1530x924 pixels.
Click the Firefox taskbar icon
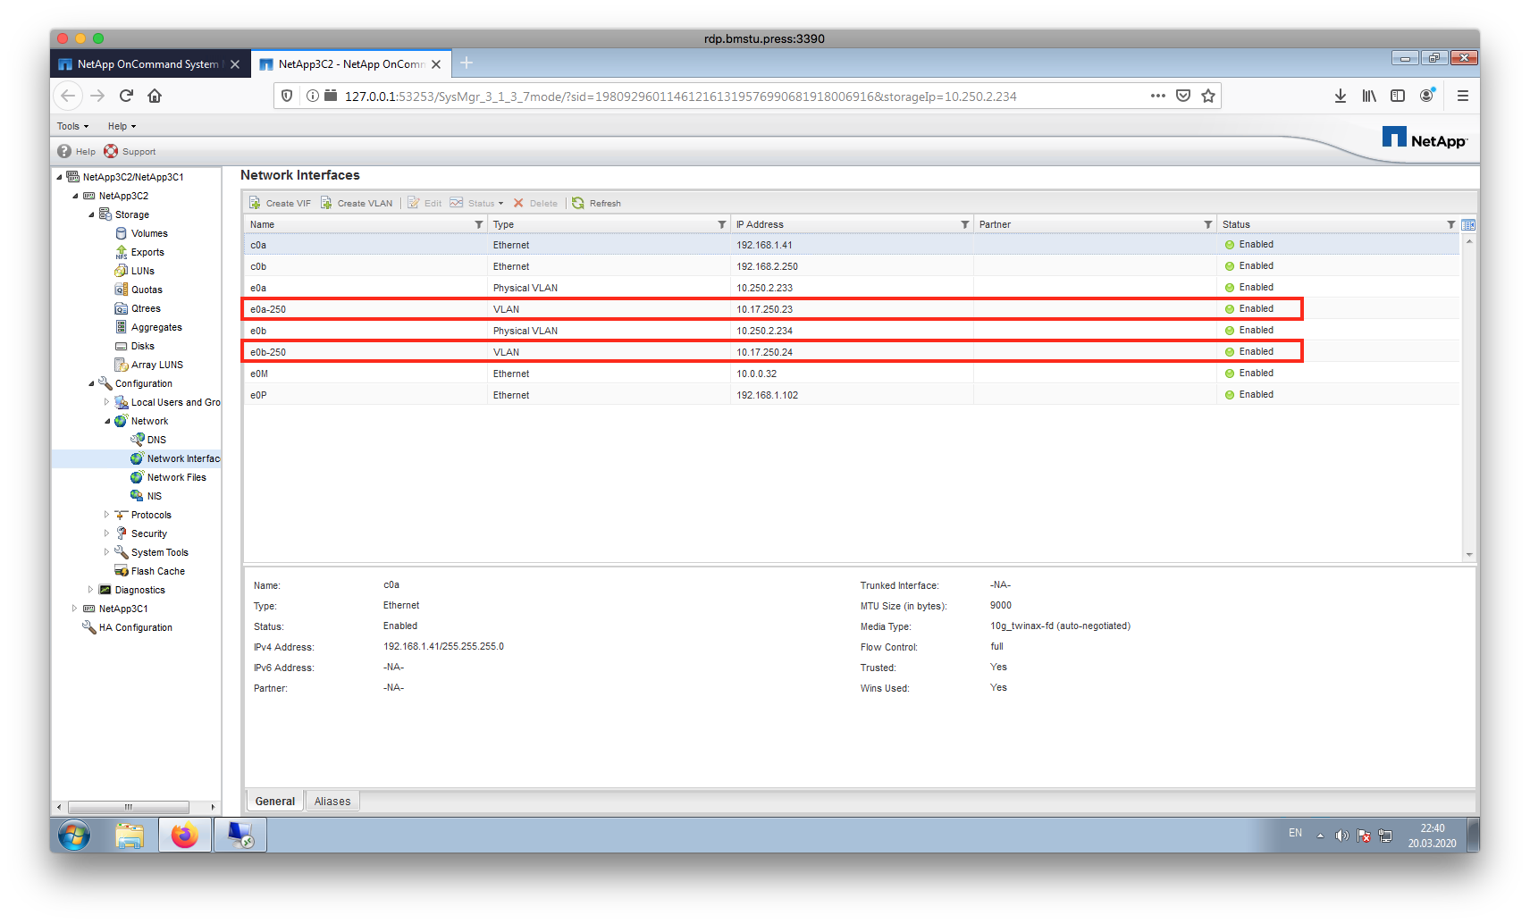[x=185, y=836]
